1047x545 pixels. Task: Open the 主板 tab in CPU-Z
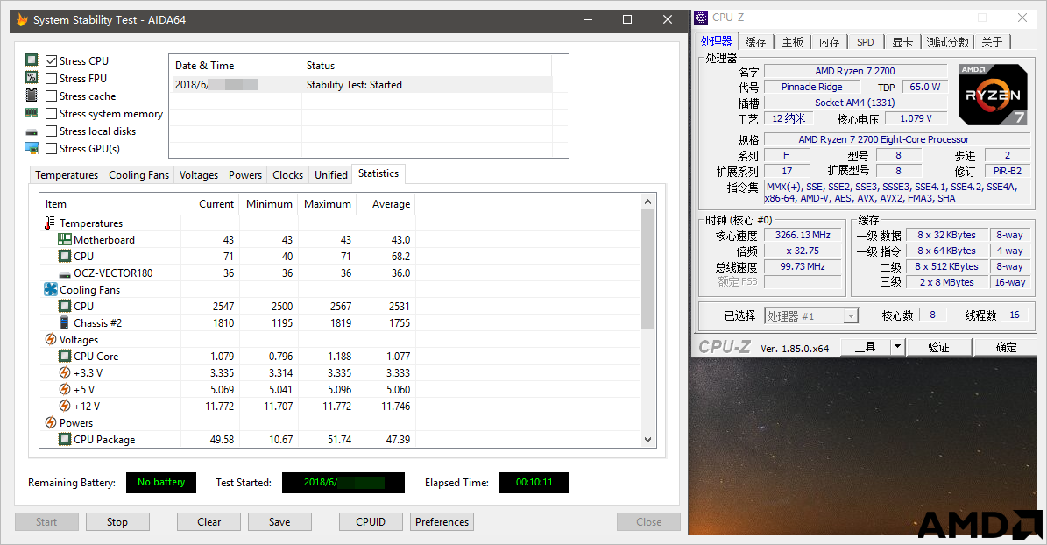[x=793, y=42]
